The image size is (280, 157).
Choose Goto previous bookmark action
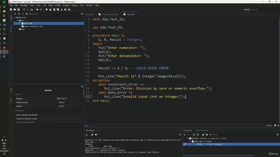(48, 115)
